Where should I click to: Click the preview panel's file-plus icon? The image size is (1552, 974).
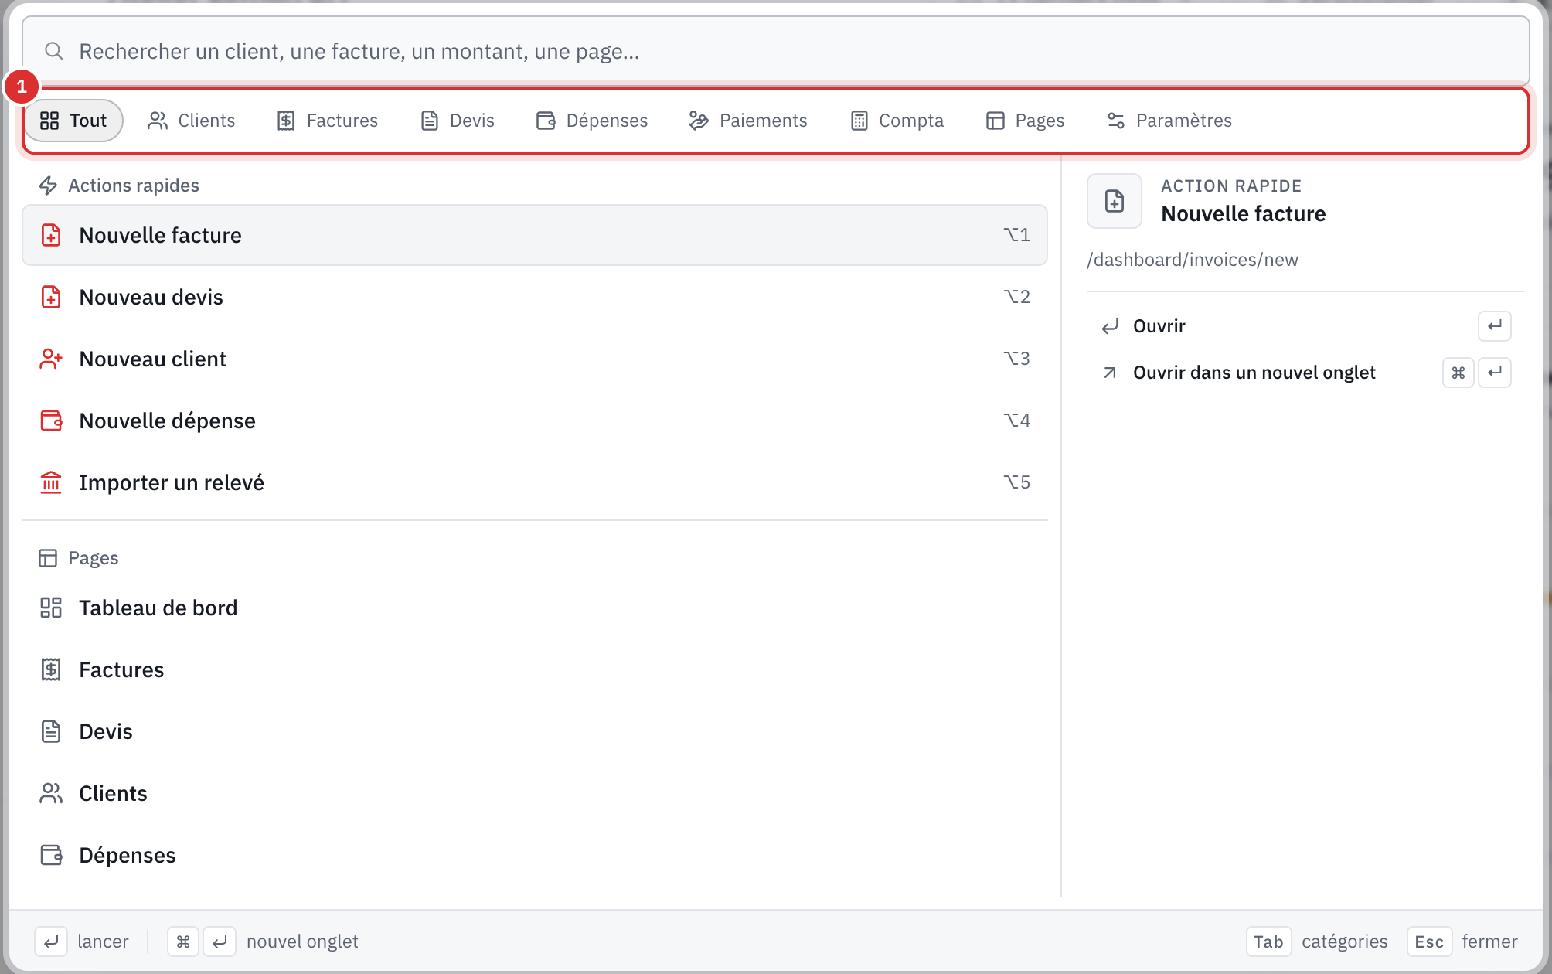(1115, 201)
